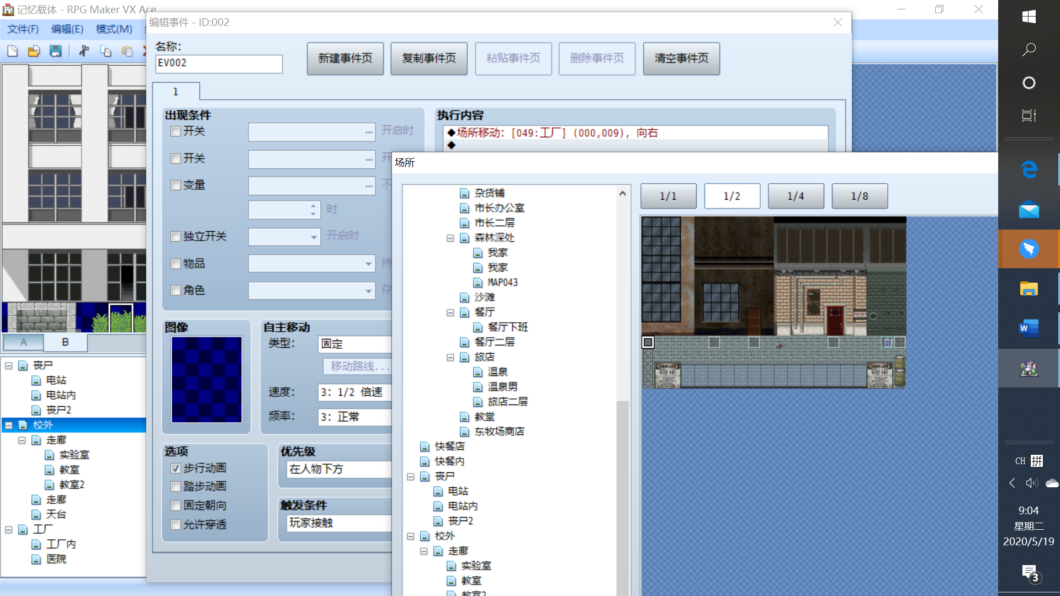Open Microsoft Edge from the taskbar
Screen dimensions: 1060x596
(1029, 169)
